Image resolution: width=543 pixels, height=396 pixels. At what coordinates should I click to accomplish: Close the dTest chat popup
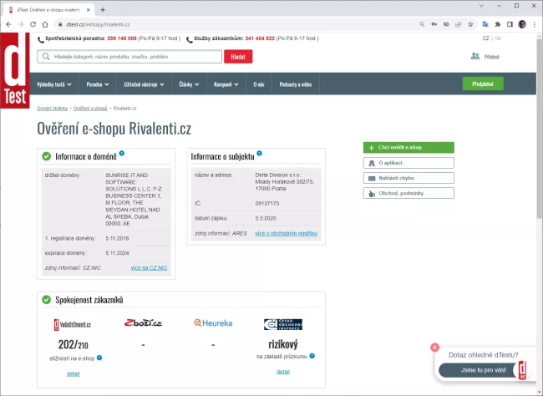[434, 348]
